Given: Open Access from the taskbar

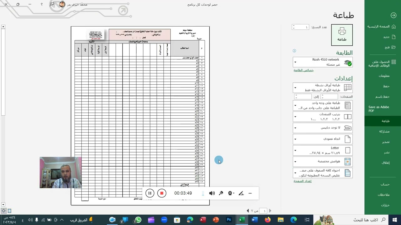Looking at the screenshot, I should point(203,220).
